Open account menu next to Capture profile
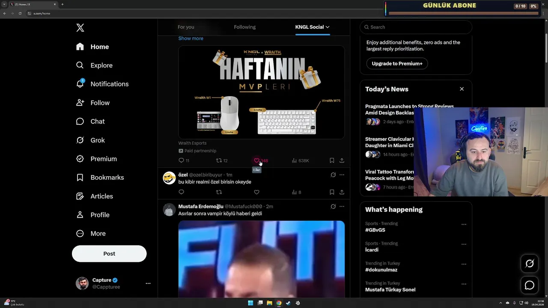Viewport: 548px width, 308px height. pos(148,283)
